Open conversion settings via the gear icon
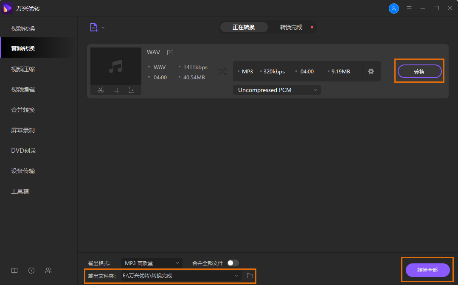 click(371, 71)
